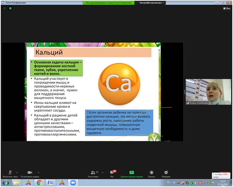Image resolution: width=233 pixels, height=187 pixels.
Task: Start recording with Запись button
Action: pyautogui.click(x=151, y=174)
